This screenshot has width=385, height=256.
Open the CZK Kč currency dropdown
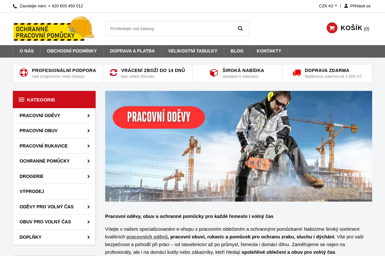328,5
